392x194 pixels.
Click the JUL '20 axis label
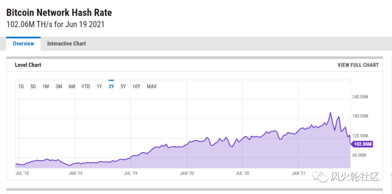tap(242, 173)
